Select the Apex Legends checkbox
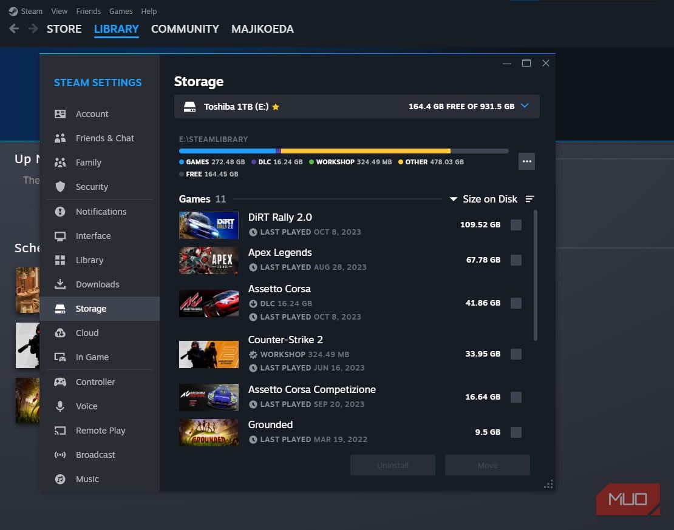This screenshot has width=674, height=530. coord(516,260)
